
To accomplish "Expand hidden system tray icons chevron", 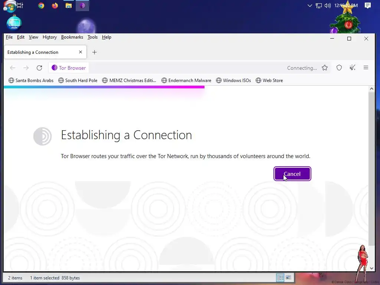I will point(309,6).
